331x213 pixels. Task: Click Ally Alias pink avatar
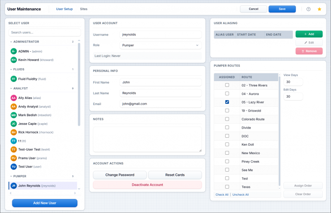[14, 98]
